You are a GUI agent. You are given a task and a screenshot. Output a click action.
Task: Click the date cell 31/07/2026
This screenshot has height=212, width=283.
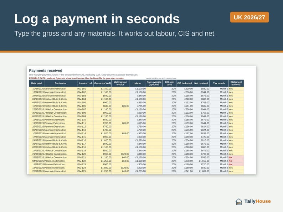(37, 144)
